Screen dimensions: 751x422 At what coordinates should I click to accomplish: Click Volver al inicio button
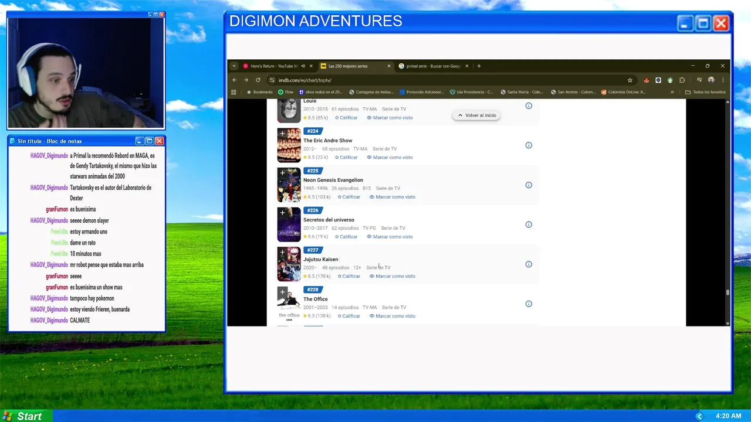(x=476, y=115)
